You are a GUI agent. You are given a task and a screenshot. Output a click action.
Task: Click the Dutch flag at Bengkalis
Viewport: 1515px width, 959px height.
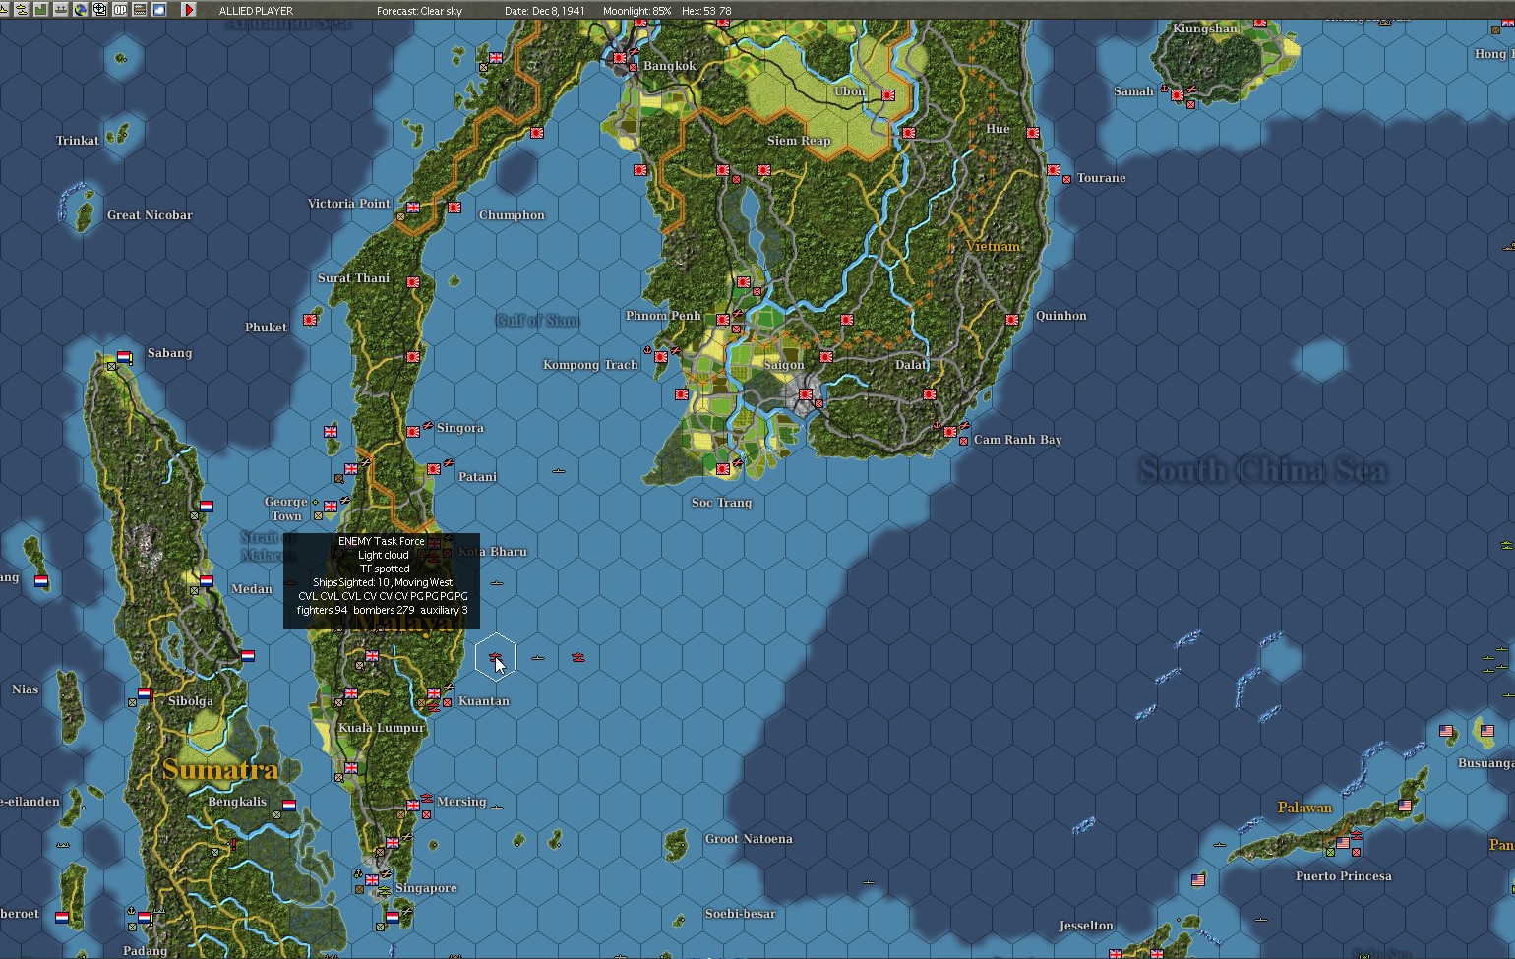[x=289, y=806]
